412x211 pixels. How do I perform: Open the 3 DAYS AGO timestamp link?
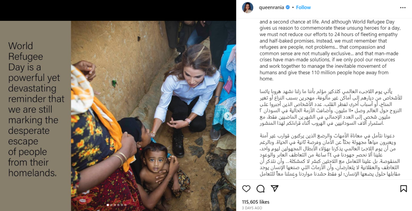tap(252, 208)
